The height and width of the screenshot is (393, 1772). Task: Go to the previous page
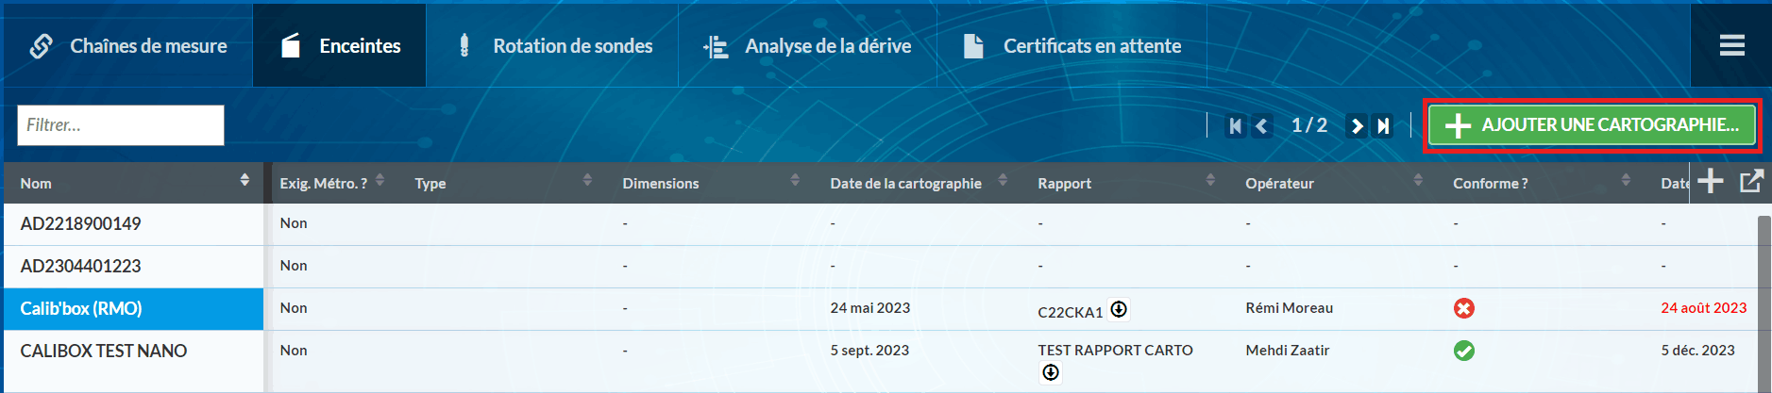pyautogui.click(x=1262, y=125)
